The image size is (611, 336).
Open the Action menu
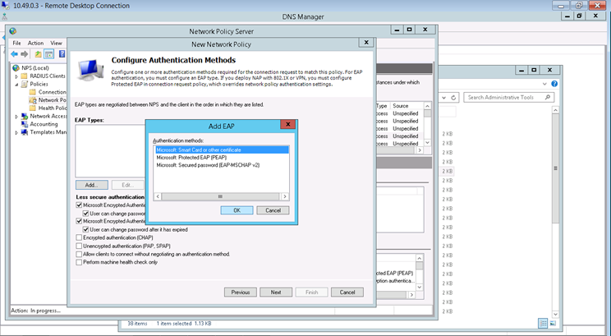point(35,43)
